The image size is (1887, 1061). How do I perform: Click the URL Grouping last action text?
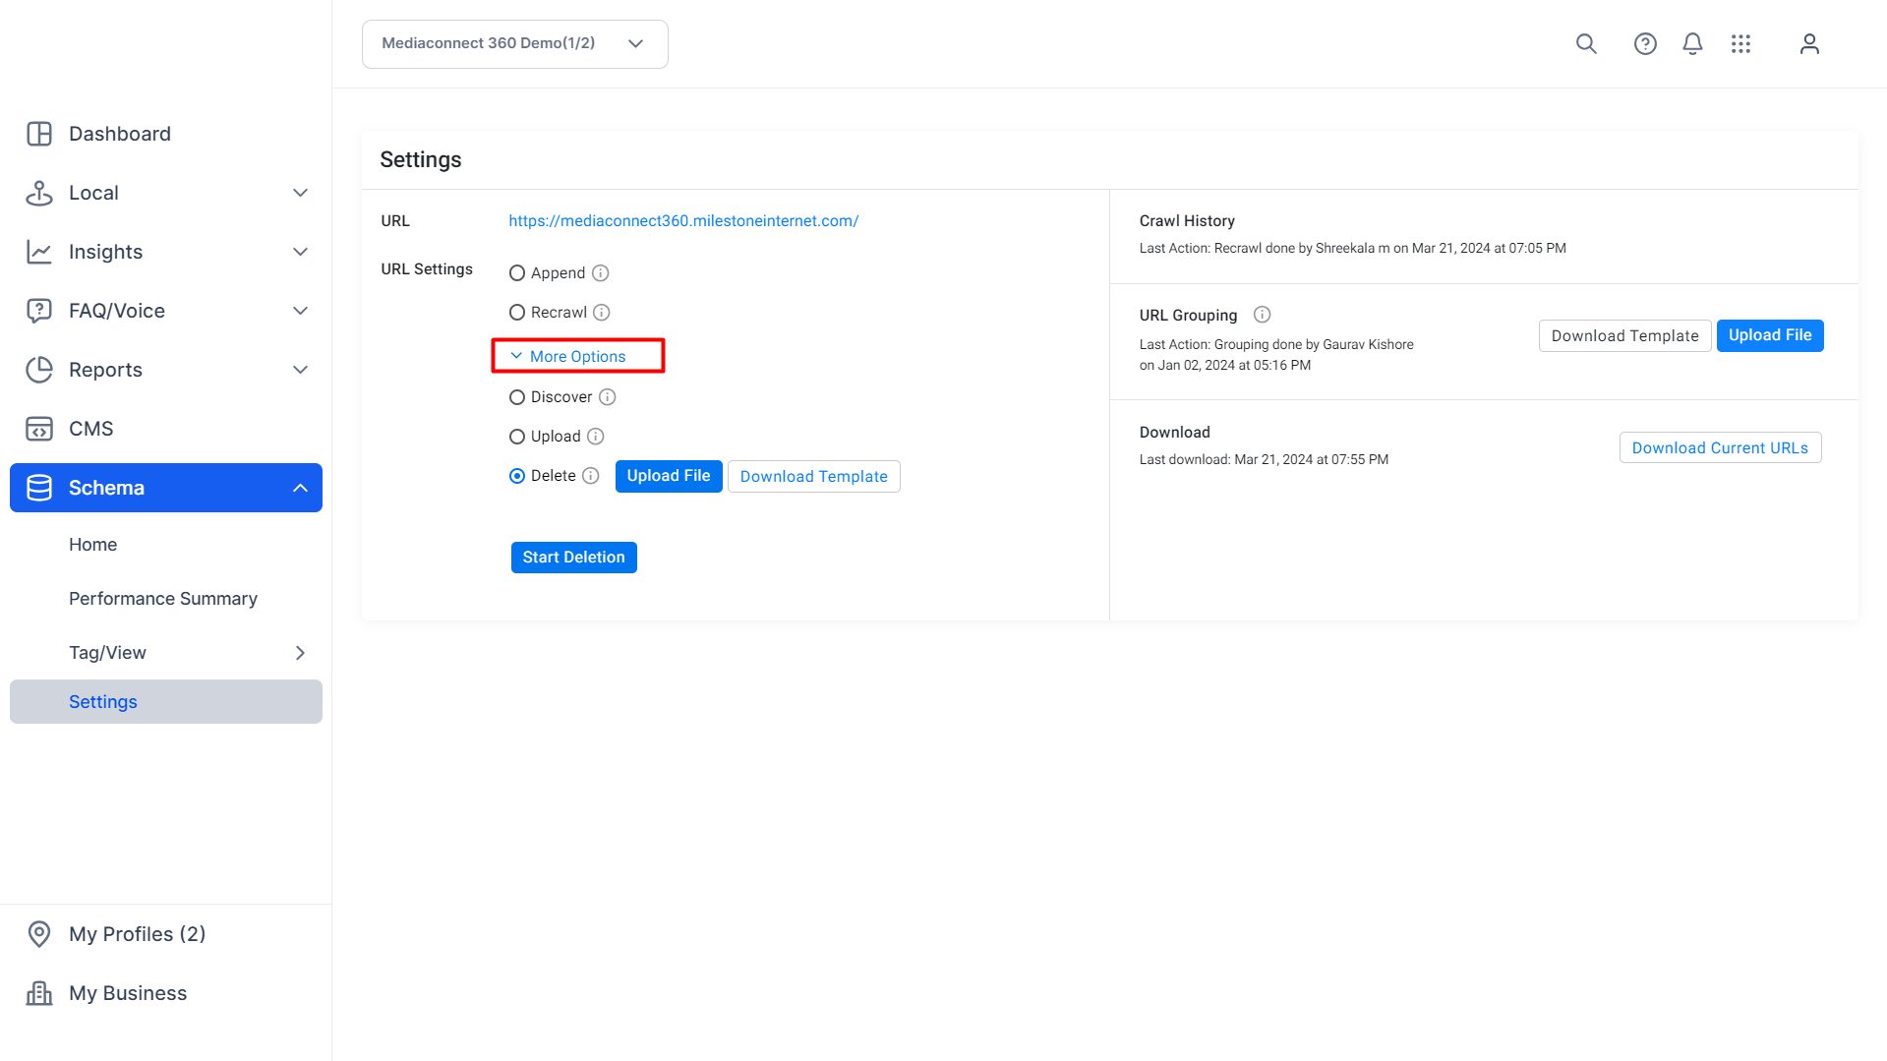coord(1276,355)
